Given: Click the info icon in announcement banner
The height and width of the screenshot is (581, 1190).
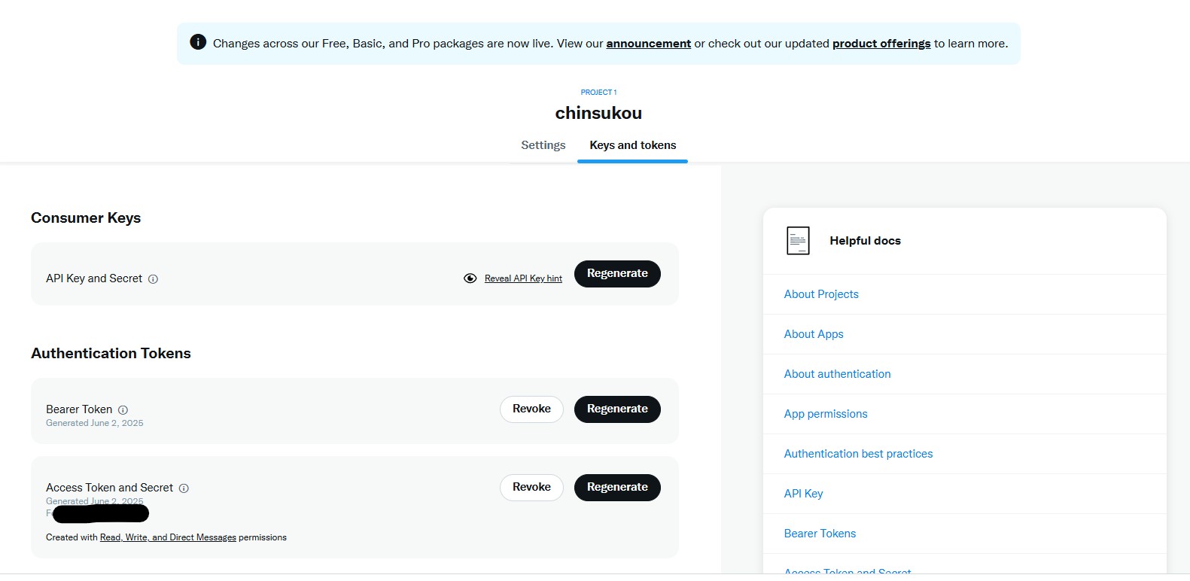Looking at the screenshot, I should click(198, 42).
